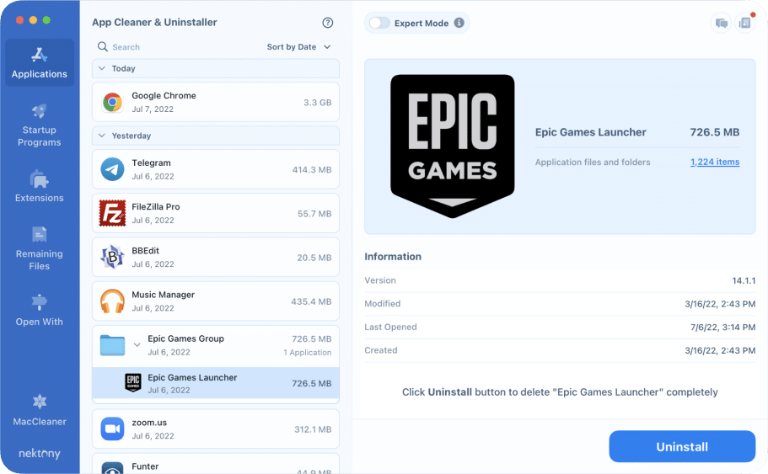Screen dimensions: 768x474
Task: Click the Last Opened value 7/6/22, 3:14 PM
Action: 723,328
